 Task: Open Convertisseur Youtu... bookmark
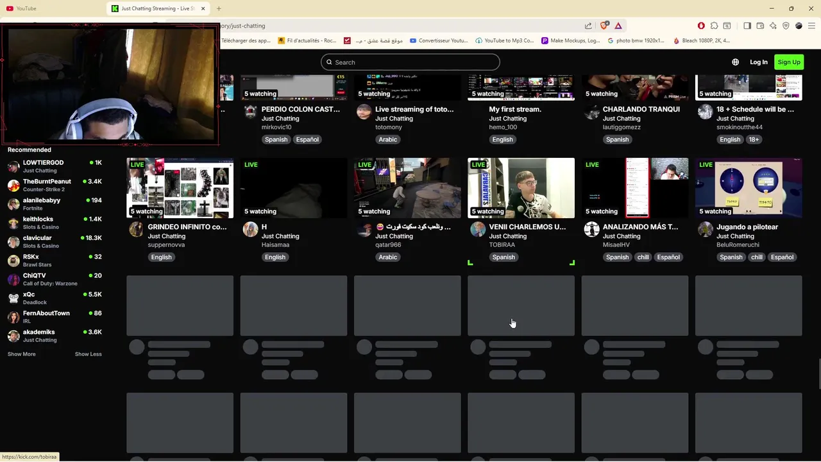[439, 40]
